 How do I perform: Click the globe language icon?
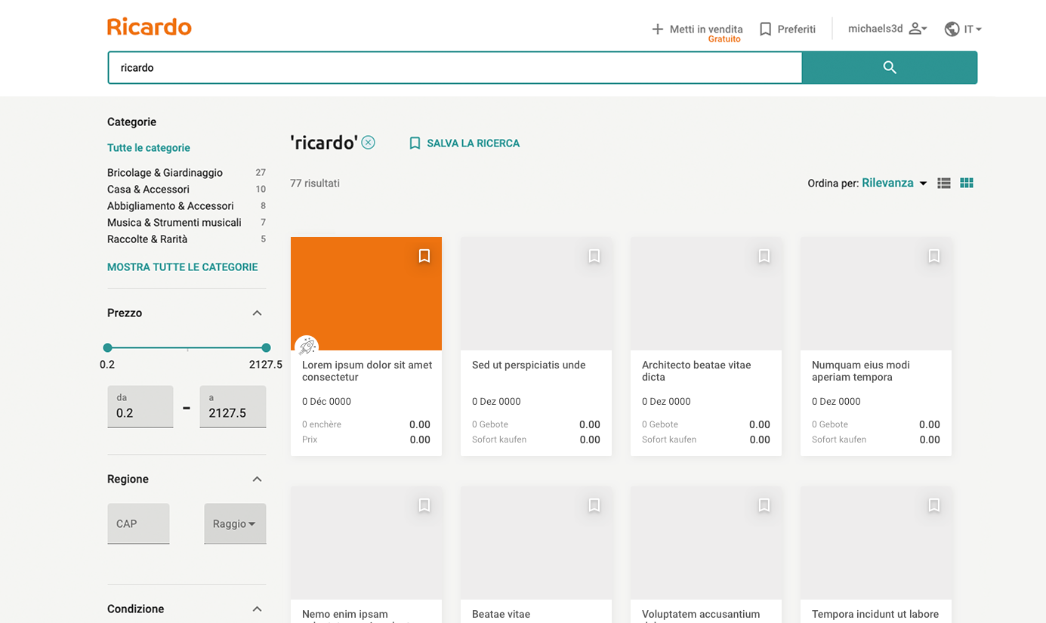[952, 29]
